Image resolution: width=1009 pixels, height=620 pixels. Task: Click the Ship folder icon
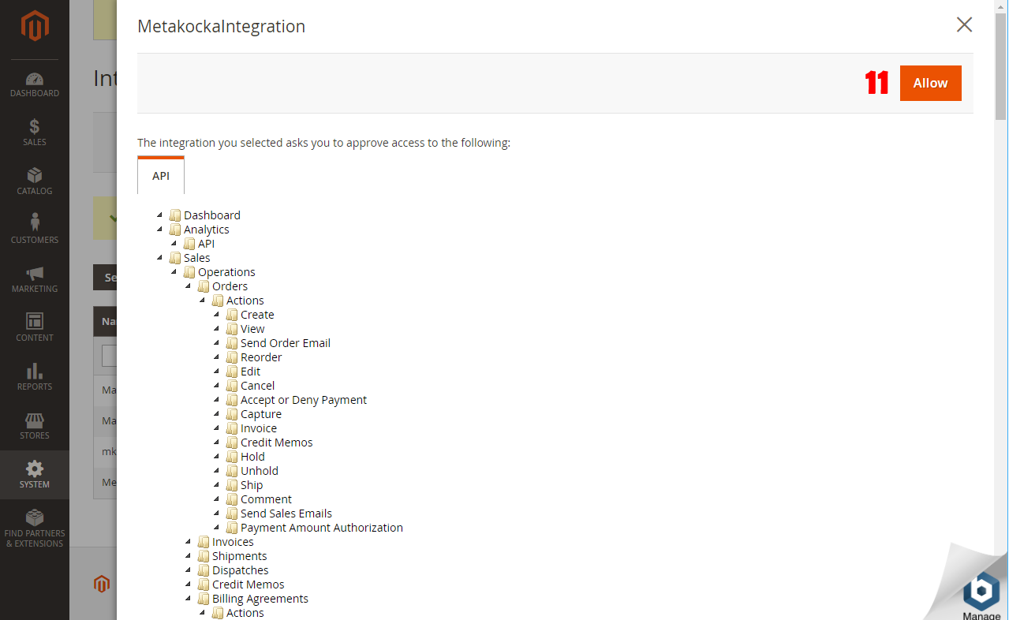pyautogui.click(x=232, y=485)
